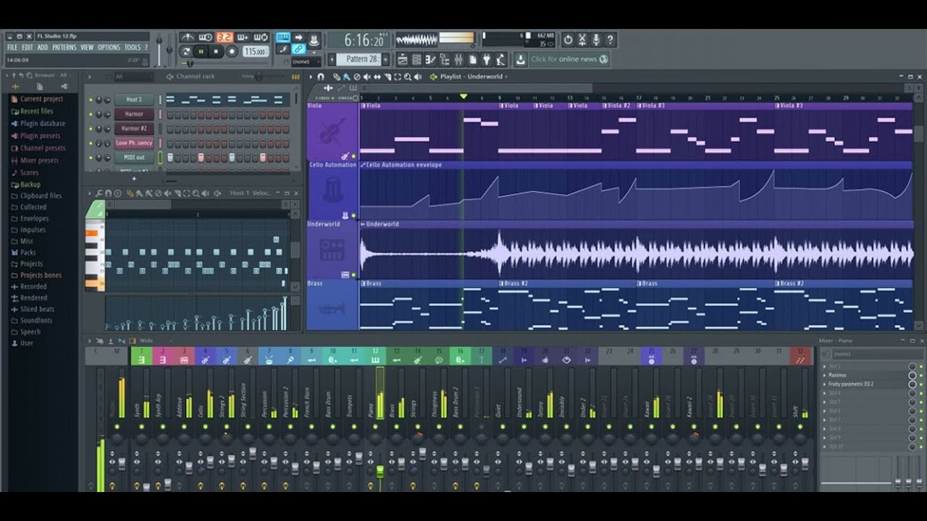
Task: Toggle the metronome icon
Action: tap(188, 38)
